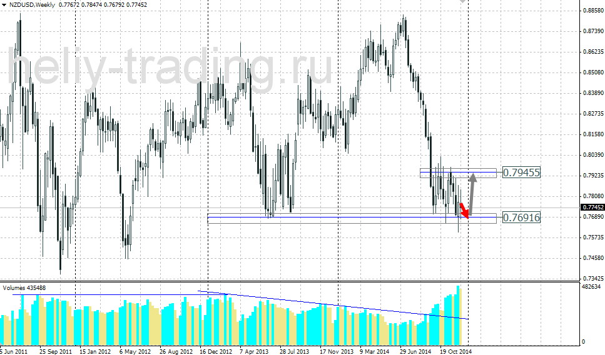Screen dimensions: 605x355
Task: Click the gray chart shift marker at top
Action: [x=462, y=1]
